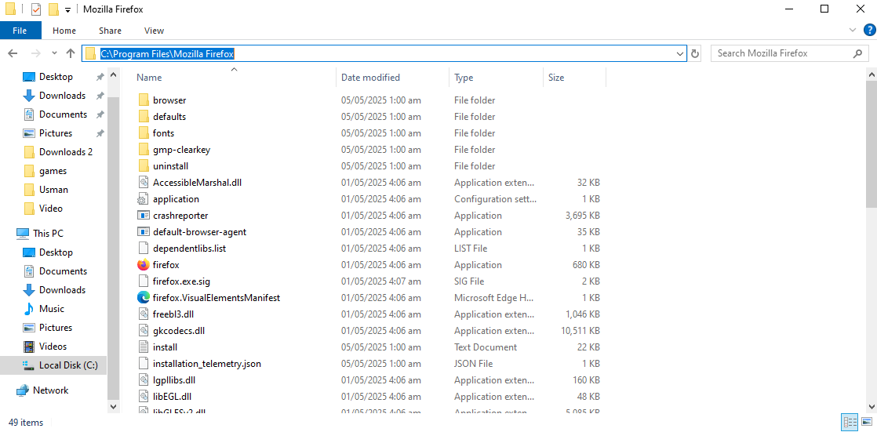Click the 49 items status text
The width and height of the screenshot is (877, 432).
(x=26, y=422)
